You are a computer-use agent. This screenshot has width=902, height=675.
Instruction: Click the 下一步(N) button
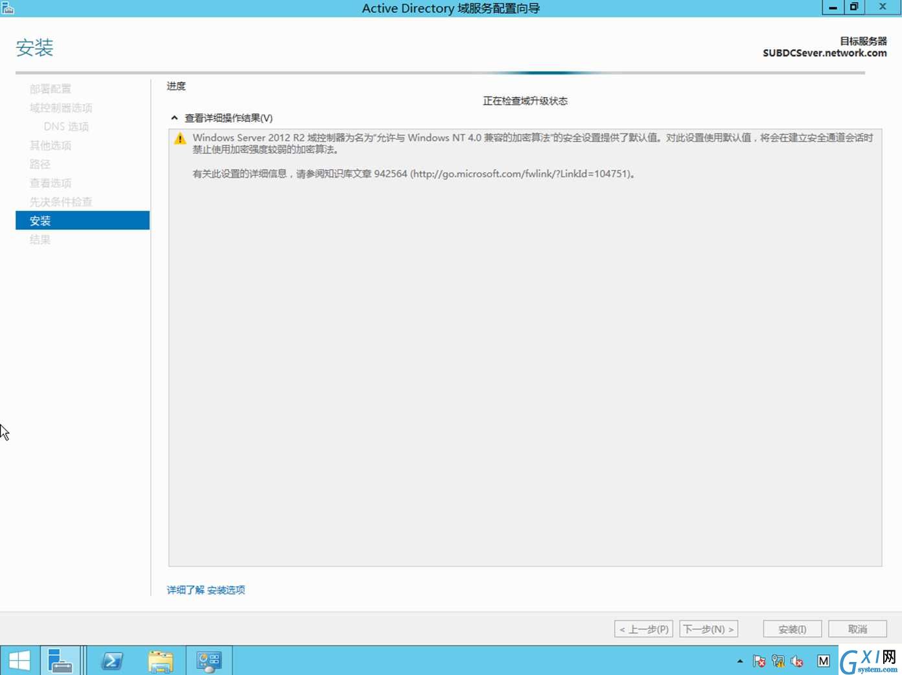pyautogui.click(x=708, y=629)
